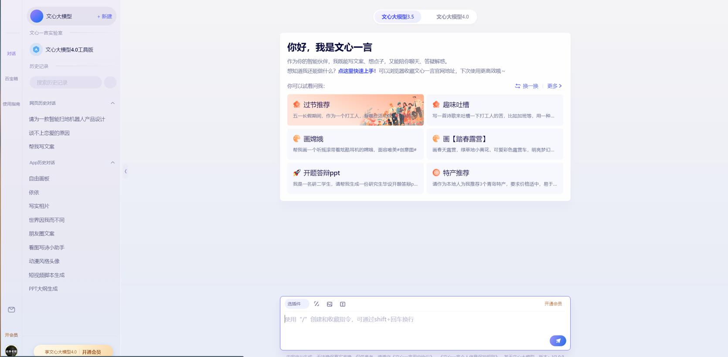Collapse the 网页历史对话 section
The image size is (728, 357).
click(112, 103)
